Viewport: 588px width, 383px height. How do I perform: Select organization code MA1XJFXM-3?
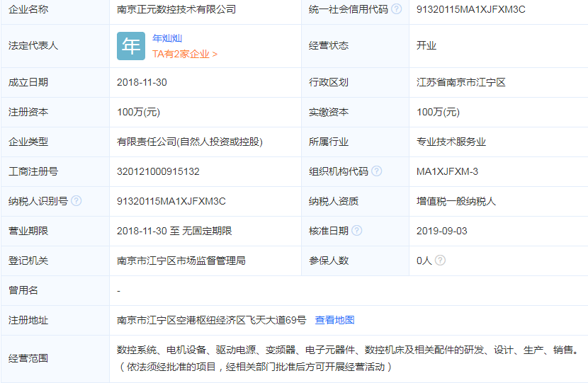(x=447, y=171)
